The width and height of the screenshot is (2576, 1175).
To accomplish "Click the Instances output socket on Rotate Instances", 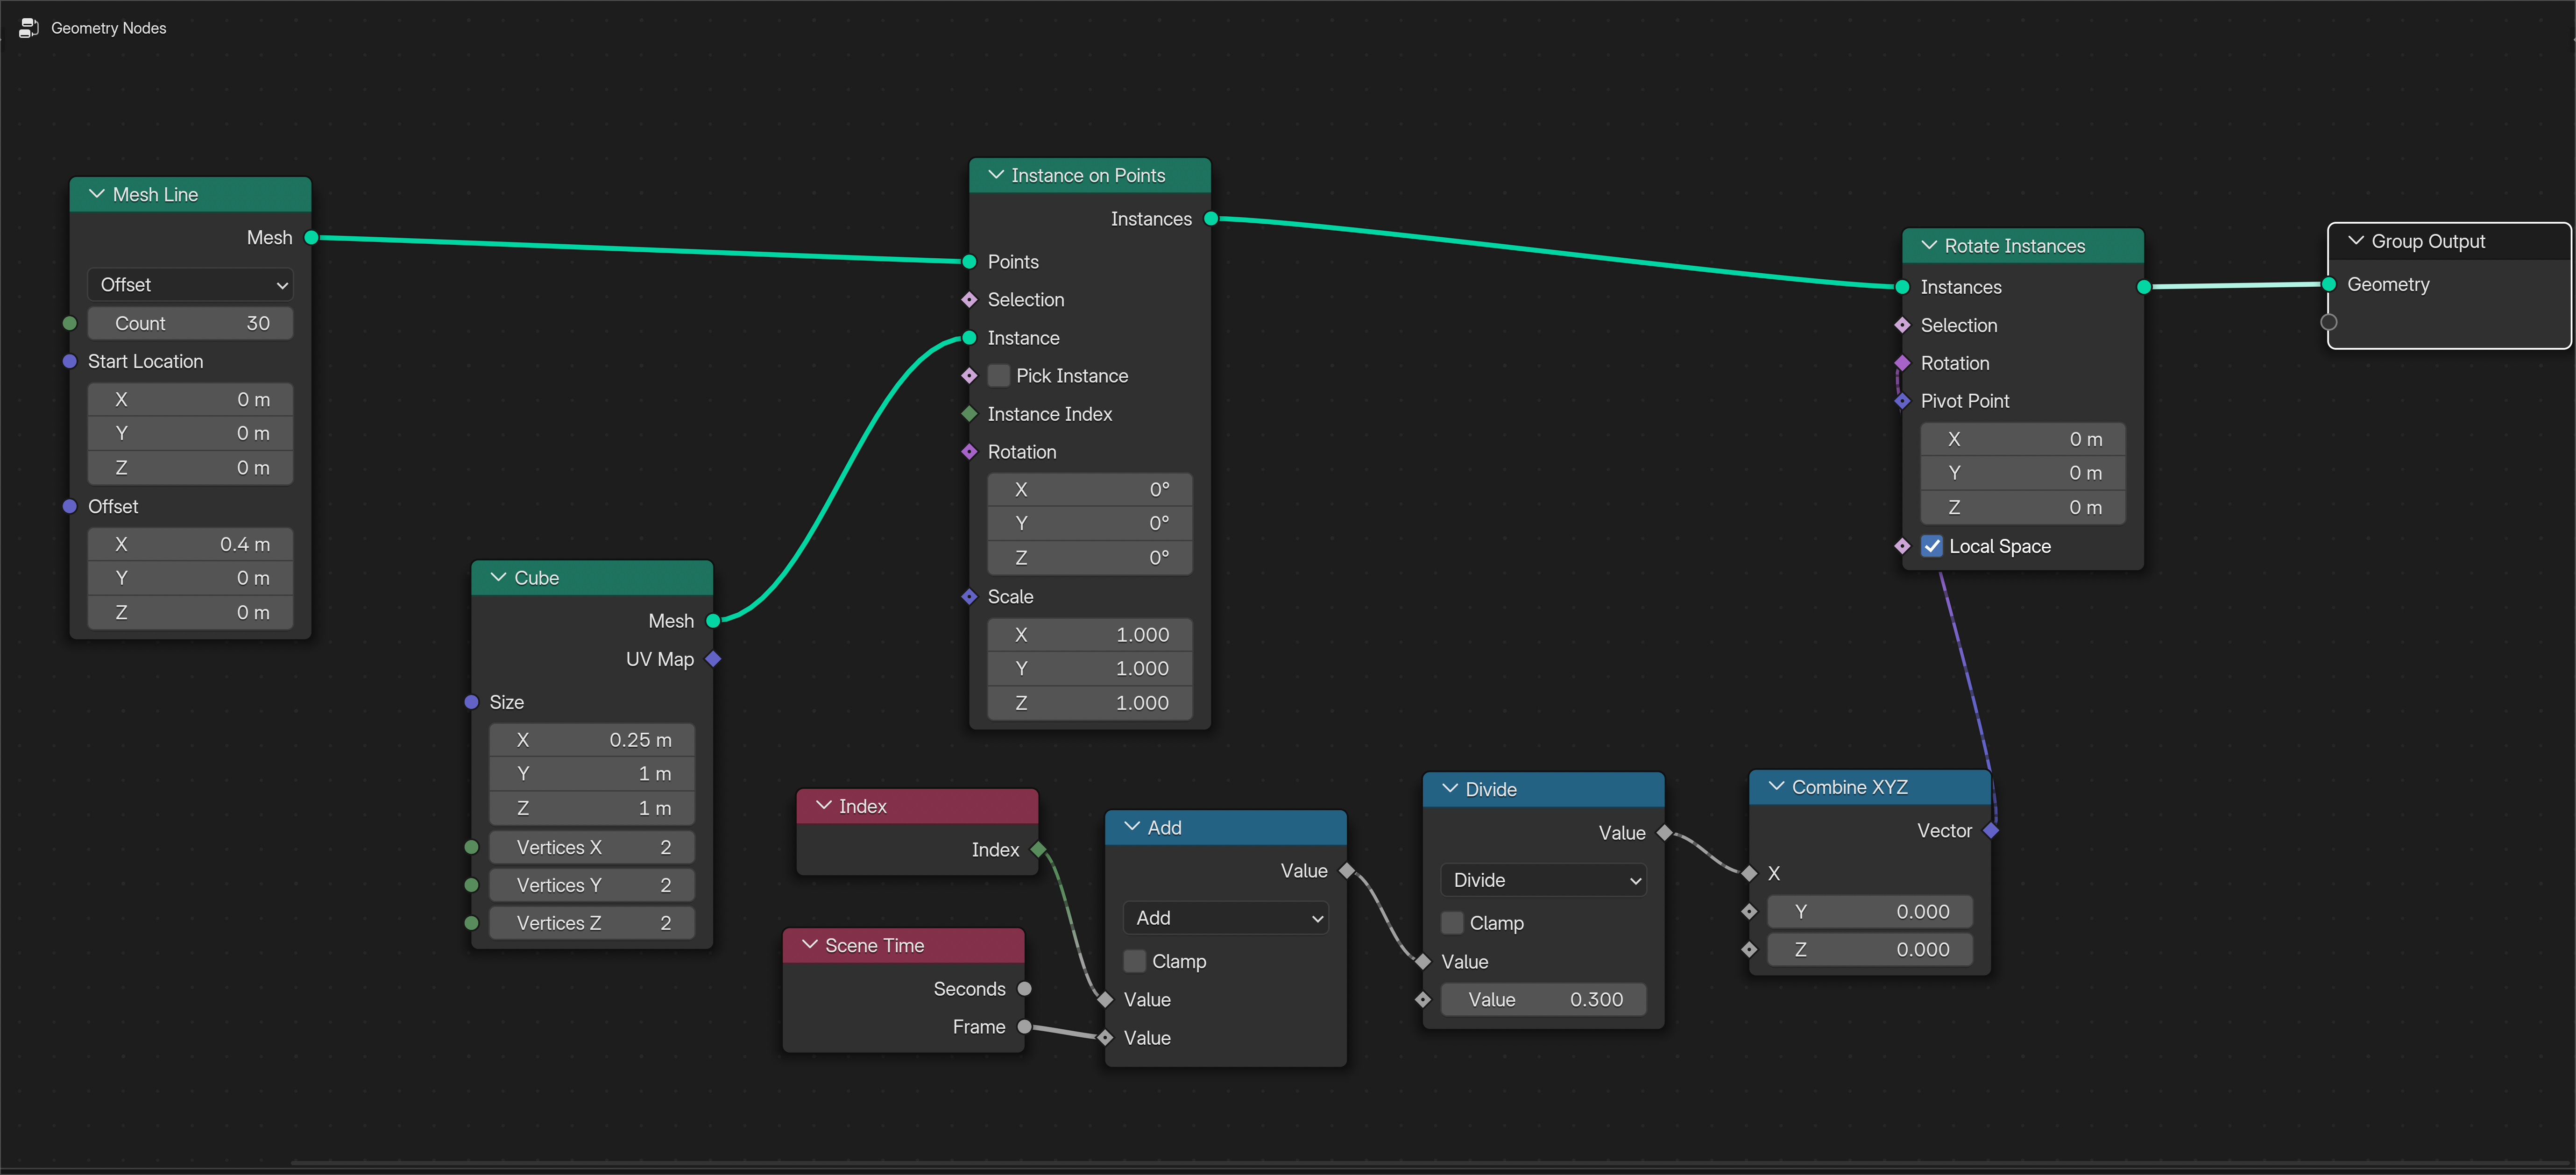I will click(x=2144, y=287).
